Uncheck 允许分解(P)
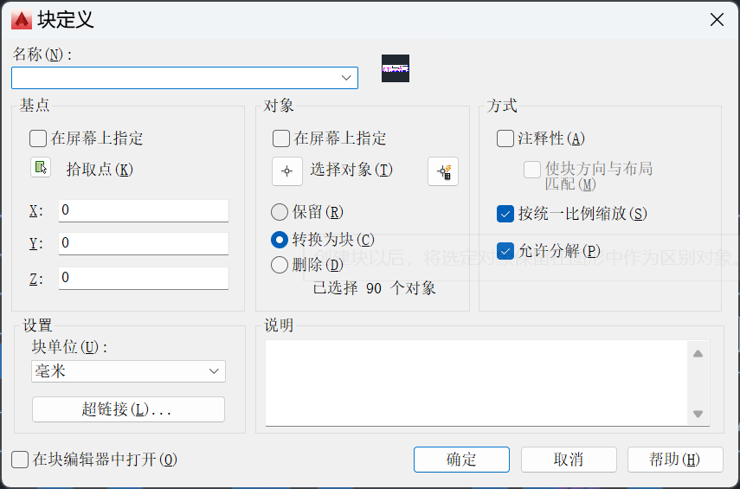Viewport: 740px width, 489px height. [x=505, y=251]
